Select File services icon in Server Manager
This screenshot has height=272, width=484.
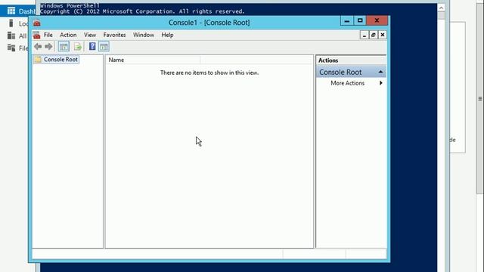click(x=11, y=48)
